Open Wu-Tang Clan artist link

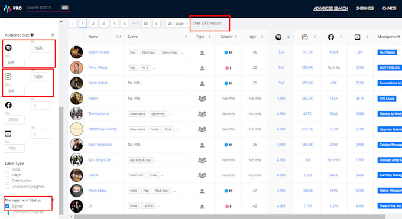point(100,160)
